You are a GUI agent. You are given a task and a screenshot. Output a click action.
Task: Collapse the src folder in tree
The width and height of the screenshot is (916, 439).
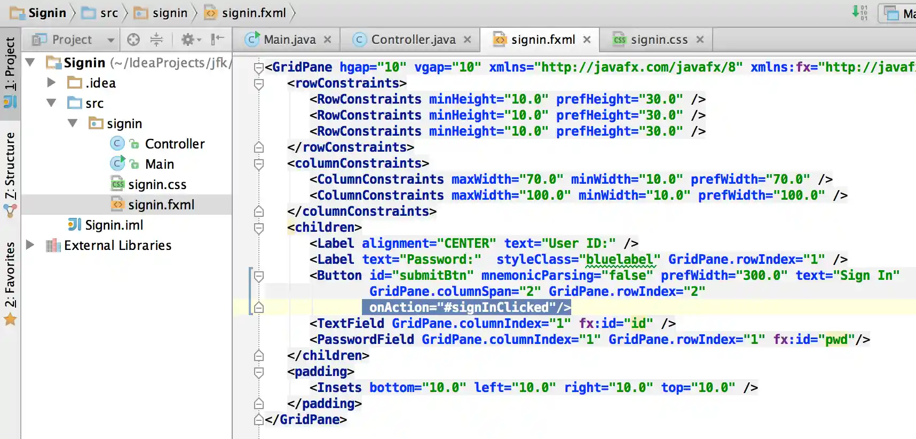coord(51,103)
